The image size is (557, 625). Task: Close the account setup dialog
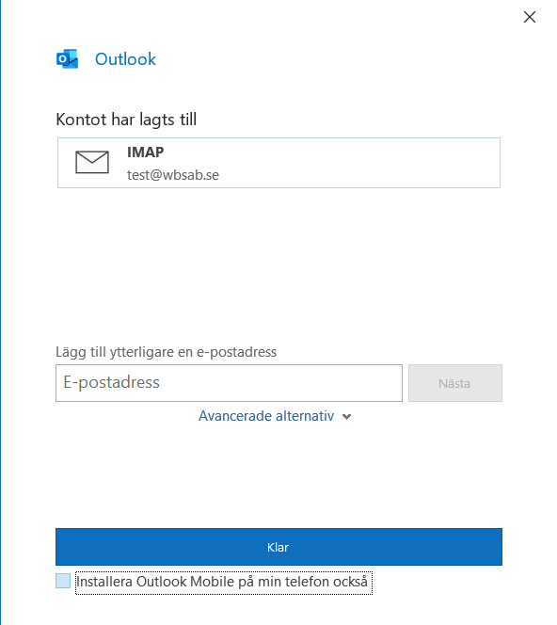[530, 17]
